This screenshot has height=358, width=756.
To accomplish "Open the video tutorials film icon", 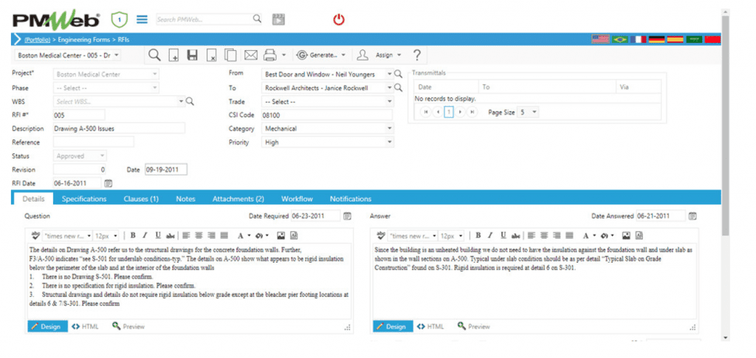I will (278, 19).
